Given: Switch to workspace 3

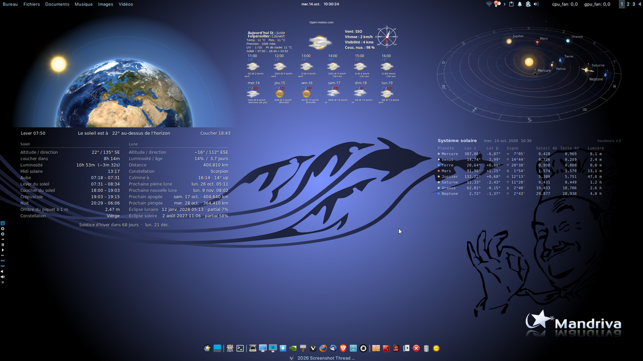Looking at the screenshot, I should pos(634,4).
